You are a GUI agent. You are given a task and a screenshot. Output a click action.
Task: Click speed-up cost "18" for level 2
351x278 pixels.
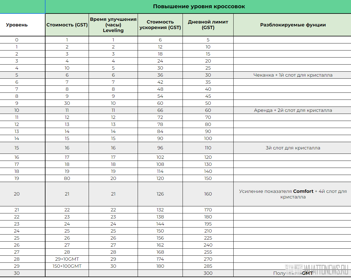click(x=160, y=54)
